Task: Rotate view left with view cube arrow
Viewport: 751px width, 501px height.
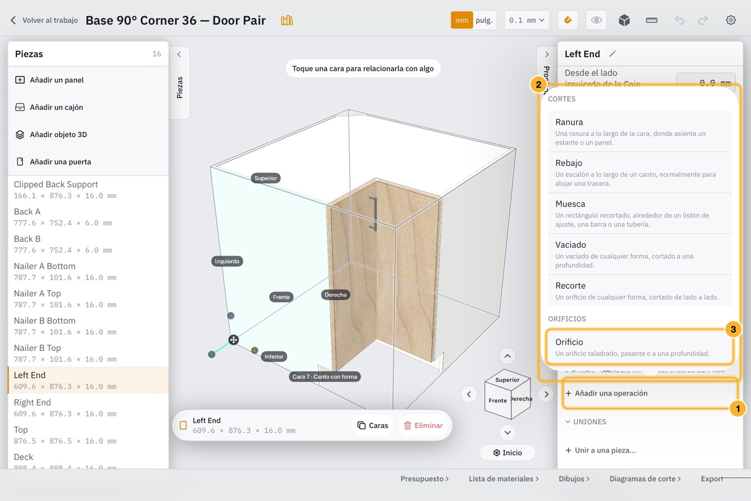Action: pyautogui.click(x=469, y=394)
